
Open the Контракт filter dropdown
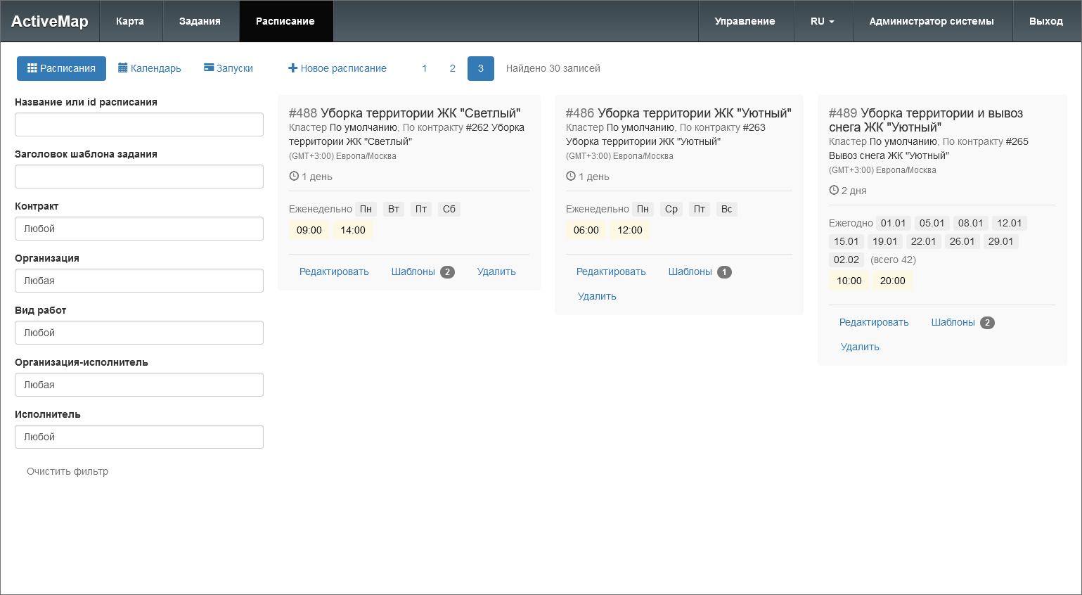point(139,229)
